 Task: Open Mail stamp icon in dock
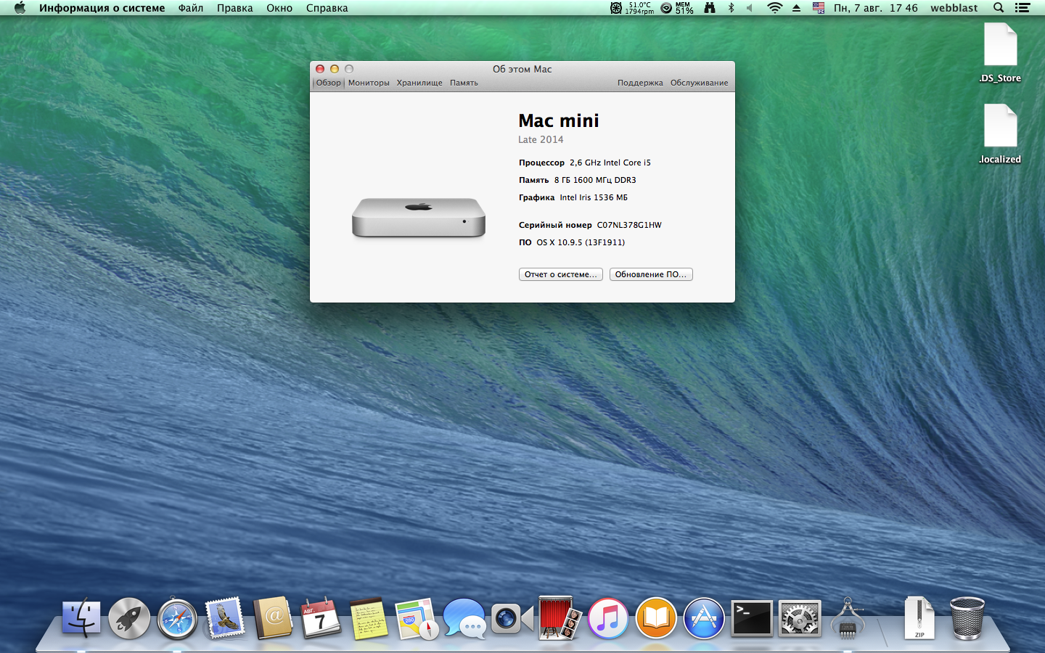point(225,618)
